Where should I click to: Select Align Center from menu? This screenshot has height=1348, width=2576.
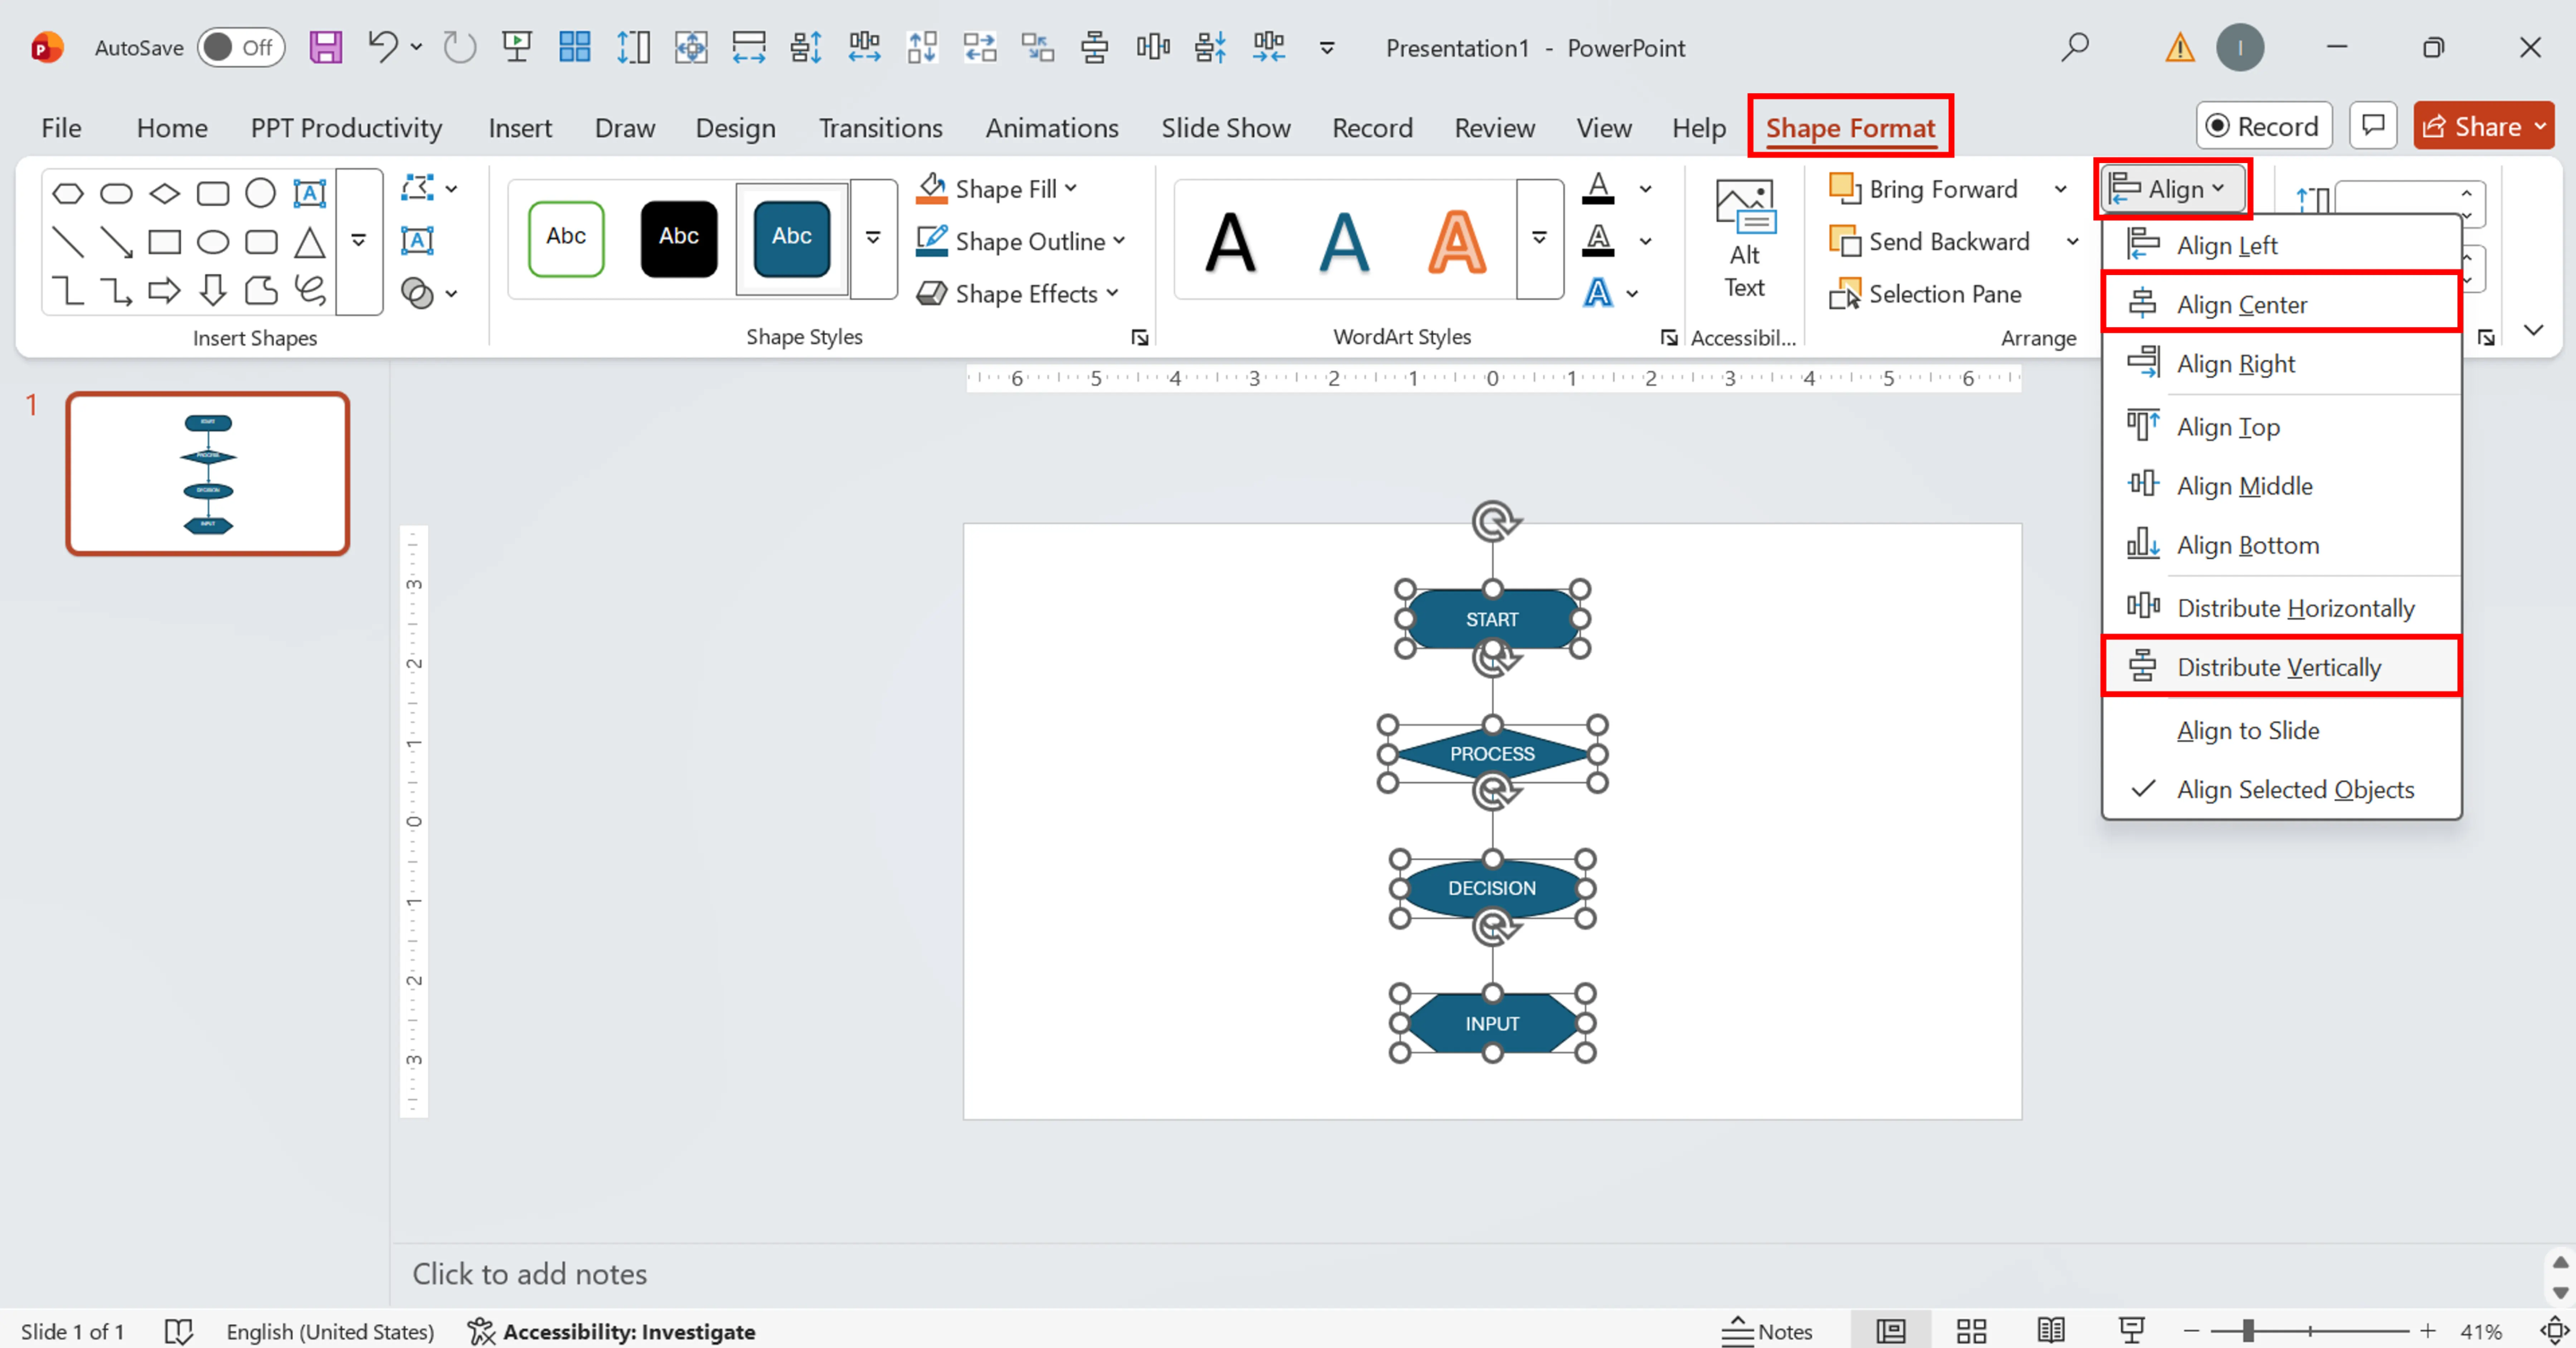2281,304
